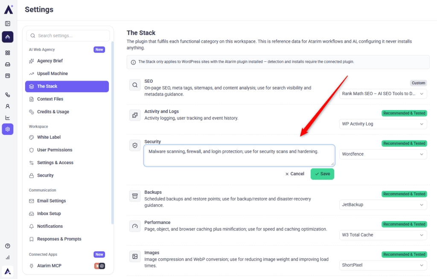Click the Activity and Logs description text
This screenshot has width=437, height=279.
[x=191, y=118]
